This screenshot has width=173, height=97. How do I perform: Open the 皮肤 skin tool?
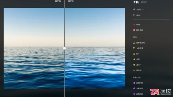(137, 59)
